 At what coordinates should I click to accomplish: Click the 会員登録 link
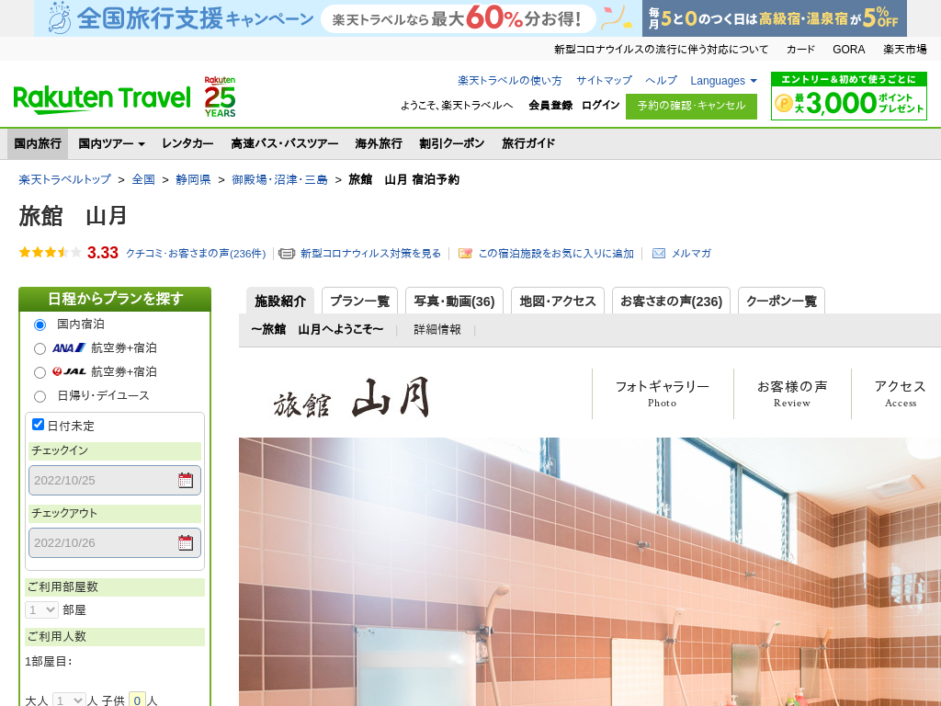(550, 105)
